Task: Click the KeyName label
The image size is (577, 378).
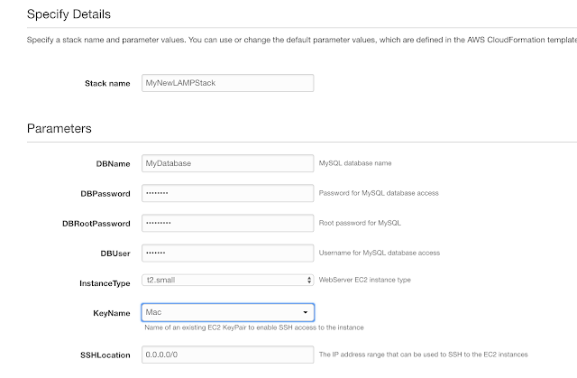Action: (x=112, y=313)
